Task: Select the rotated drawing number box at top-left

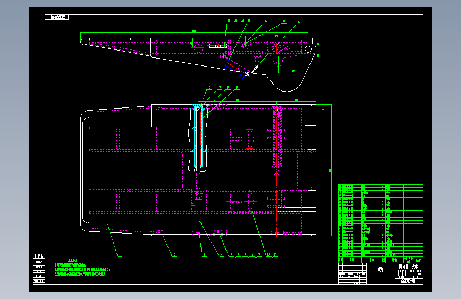Action: coord(57,18)
